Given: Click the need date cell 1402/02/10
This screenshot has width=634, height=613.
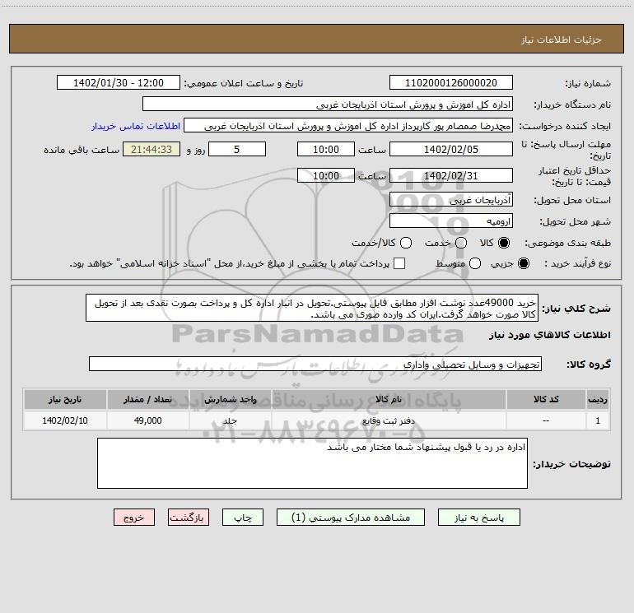Looking at the screenshot, I should coord(65,420).
